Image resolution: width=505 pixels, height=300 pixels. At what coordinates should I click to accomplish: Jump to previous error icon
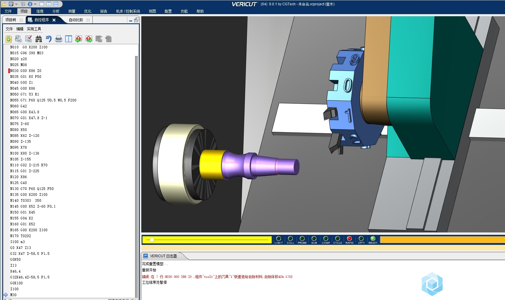point(78,39)
